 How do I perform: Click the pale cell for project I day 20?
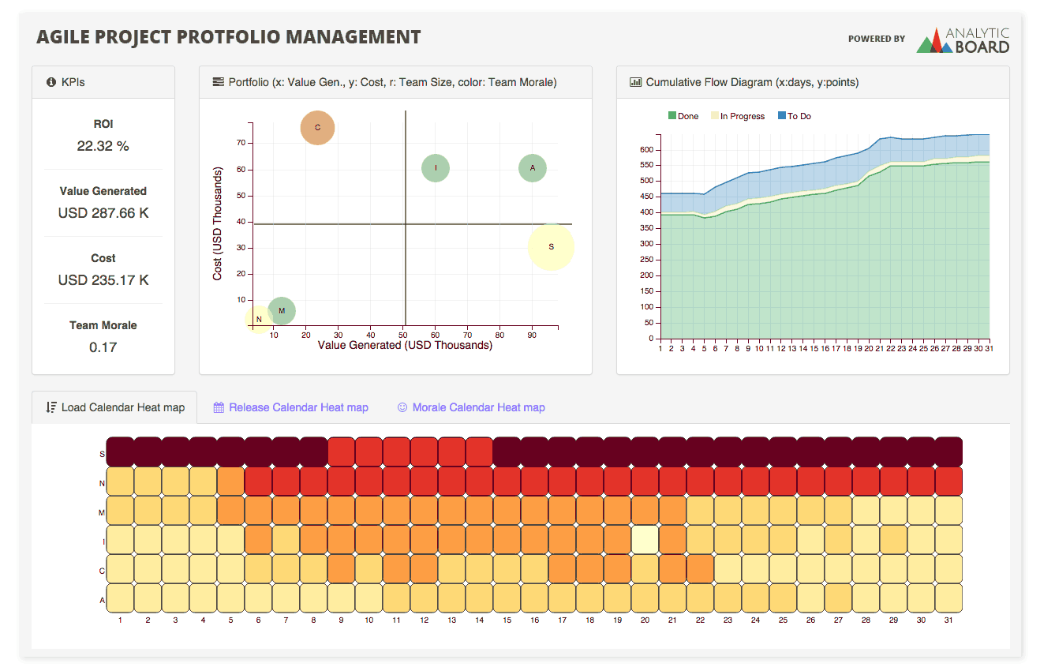645,540
